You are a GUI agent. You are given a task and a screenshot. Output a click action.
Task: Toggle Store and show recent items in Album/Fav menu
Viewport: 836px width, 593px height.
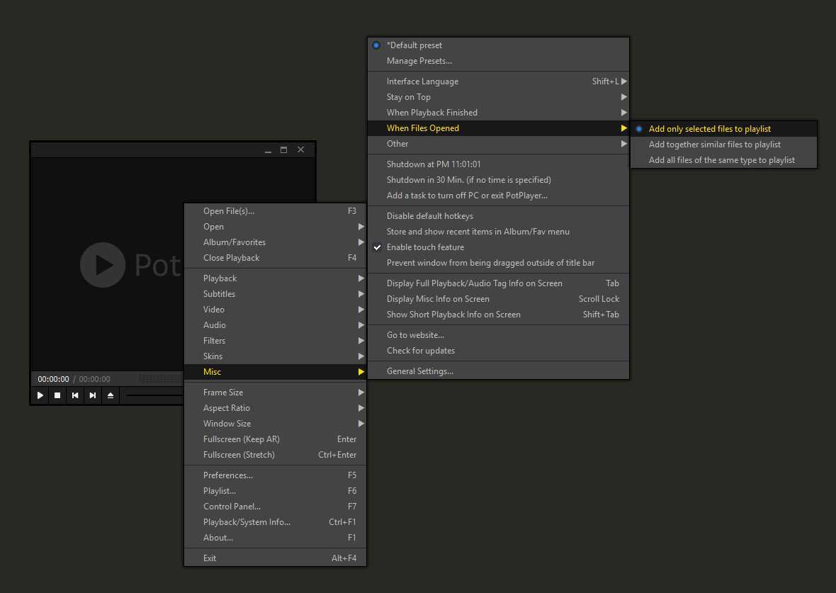[x=499, y=232]
